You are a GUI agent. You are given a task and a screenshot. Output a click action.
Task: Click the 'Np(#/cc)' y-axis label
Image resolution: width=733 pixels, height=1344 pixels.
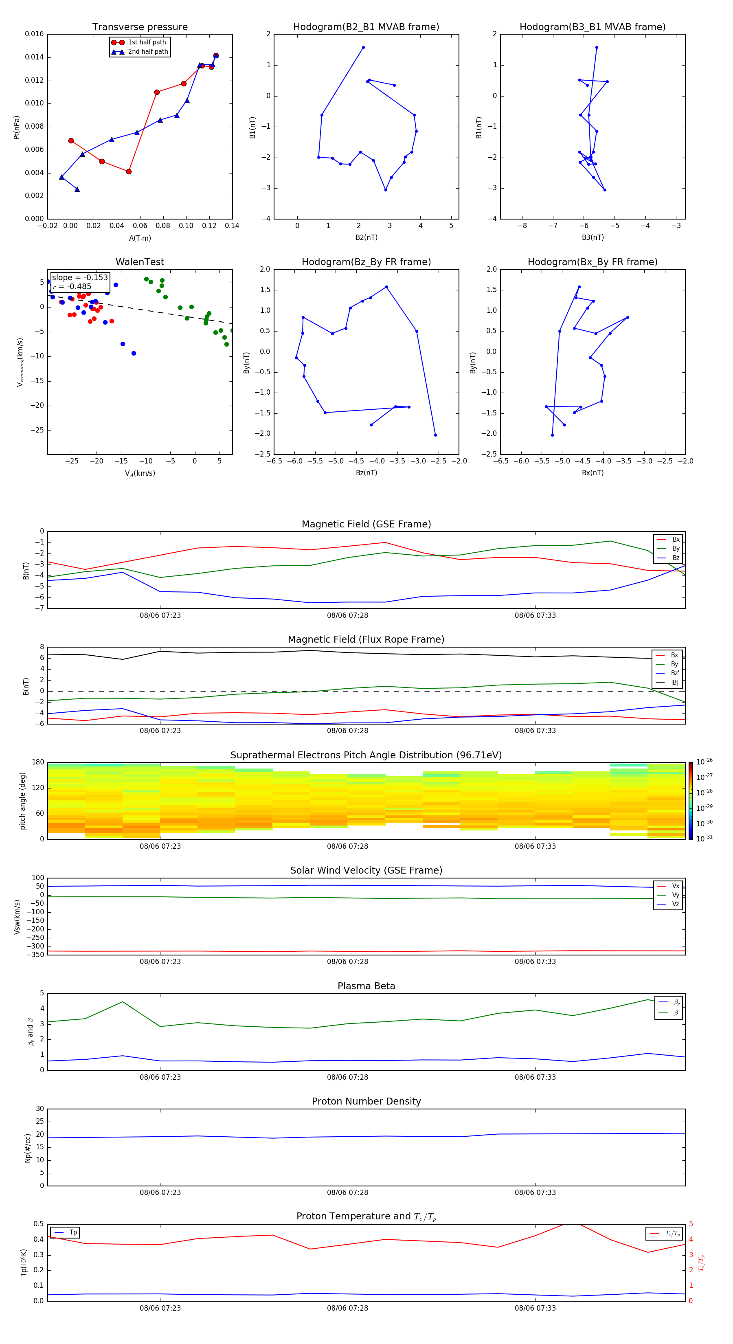28,1148
